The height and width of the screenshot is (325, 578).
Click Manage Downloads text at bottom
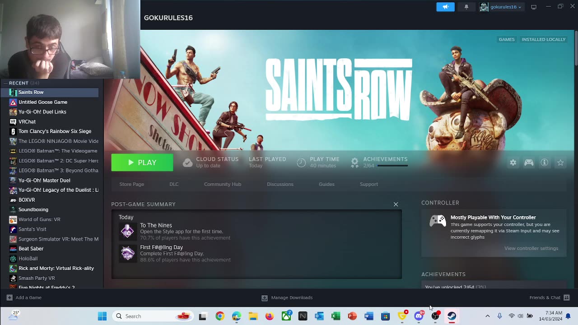pyautogui.click(x=292, y=298)
